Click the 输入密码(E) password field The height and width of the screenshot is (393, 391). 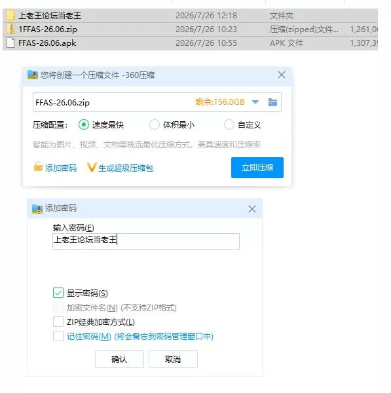146,241
